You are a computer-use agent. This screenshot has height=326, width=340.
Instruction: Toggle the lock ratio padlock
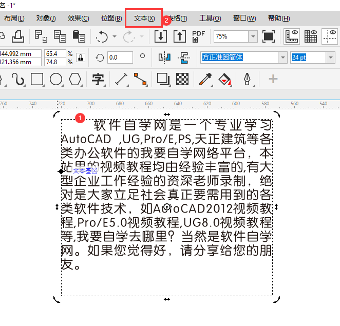81,57
